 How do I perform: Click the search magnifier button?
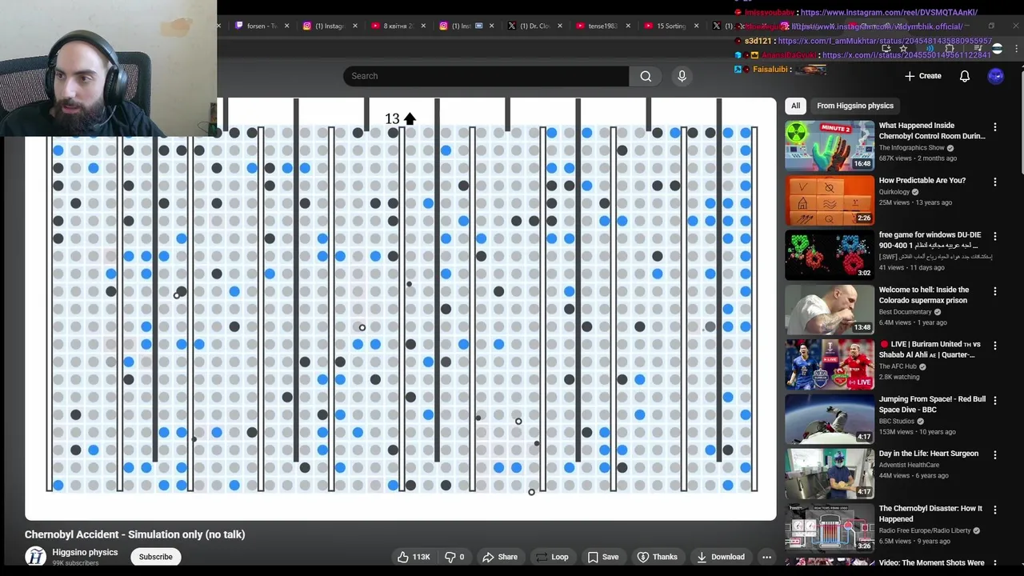(646, 76)
